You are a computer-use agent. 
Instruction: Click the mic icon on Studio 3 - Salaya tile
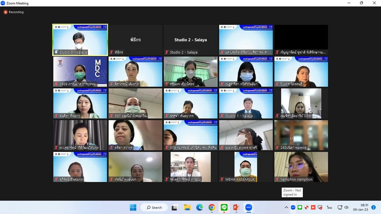[56, 52]
